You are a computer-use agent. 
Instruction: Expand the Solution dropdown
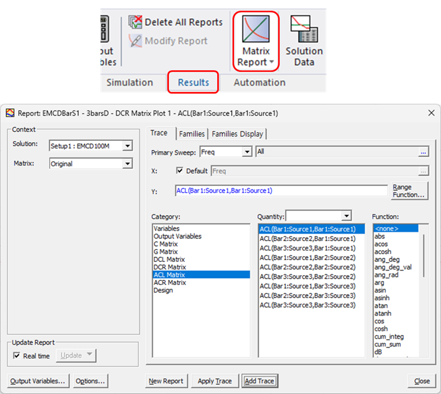point(127,146)
